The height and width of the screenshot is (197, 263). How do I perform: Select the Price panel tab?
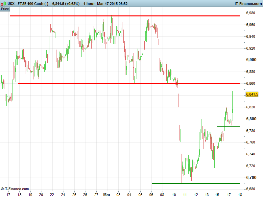click(x=5, y=9)
